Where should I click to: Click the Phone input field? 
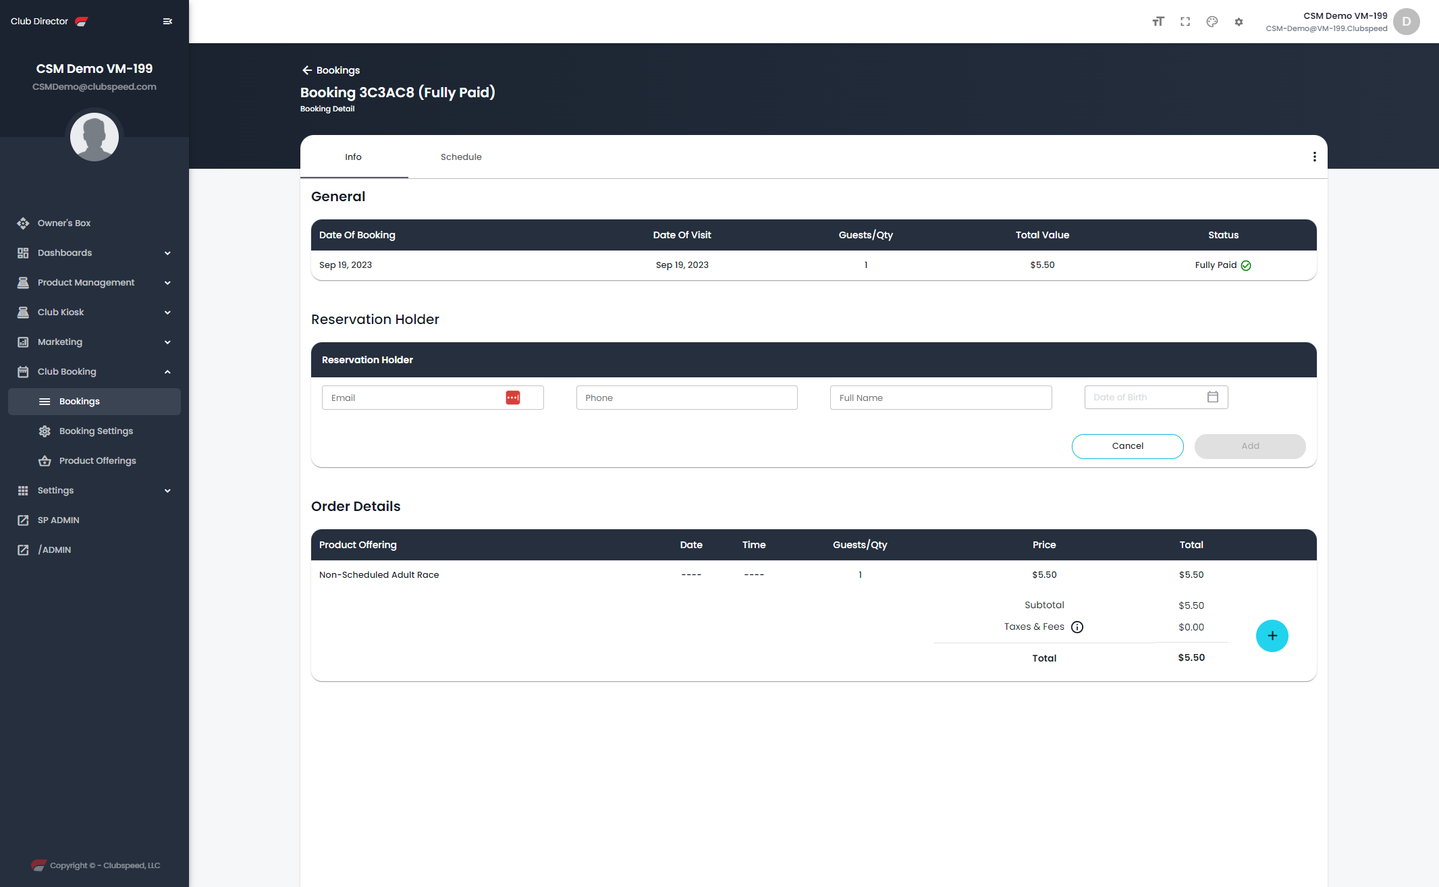[686, 398]
